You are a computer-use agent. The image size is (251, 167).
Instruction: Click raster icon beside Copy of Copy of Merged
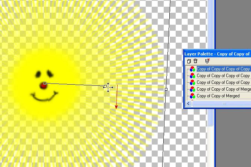tap(193, 96)
